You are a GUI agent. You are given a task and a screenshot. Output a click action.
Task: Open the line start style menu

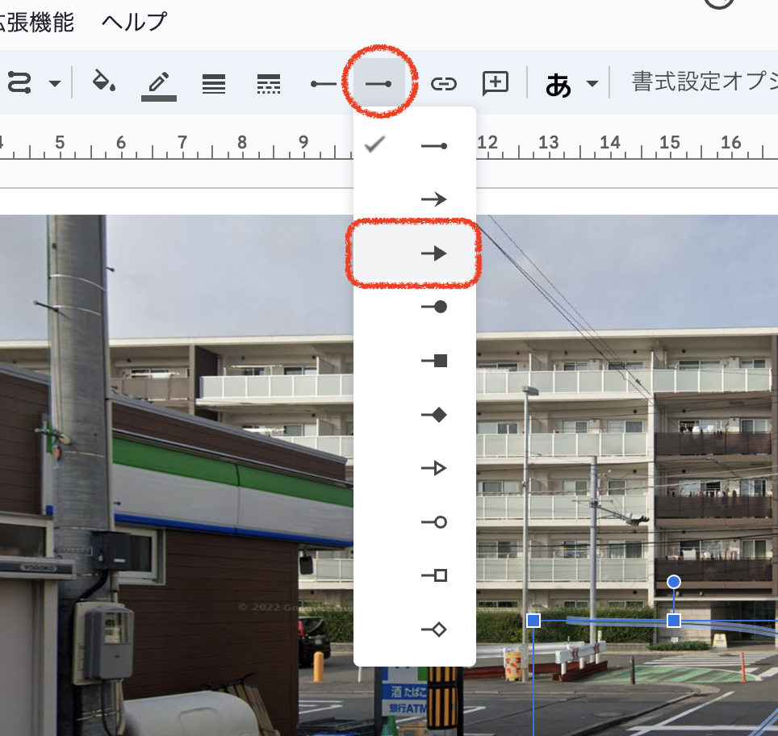[x=324, y=83]
